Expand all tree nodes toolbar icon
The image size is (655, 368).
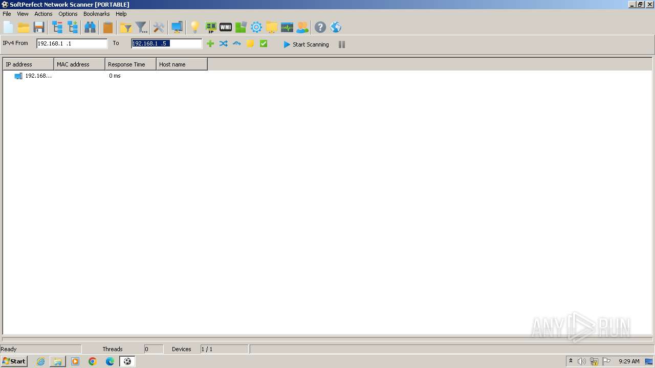(73, 27)
